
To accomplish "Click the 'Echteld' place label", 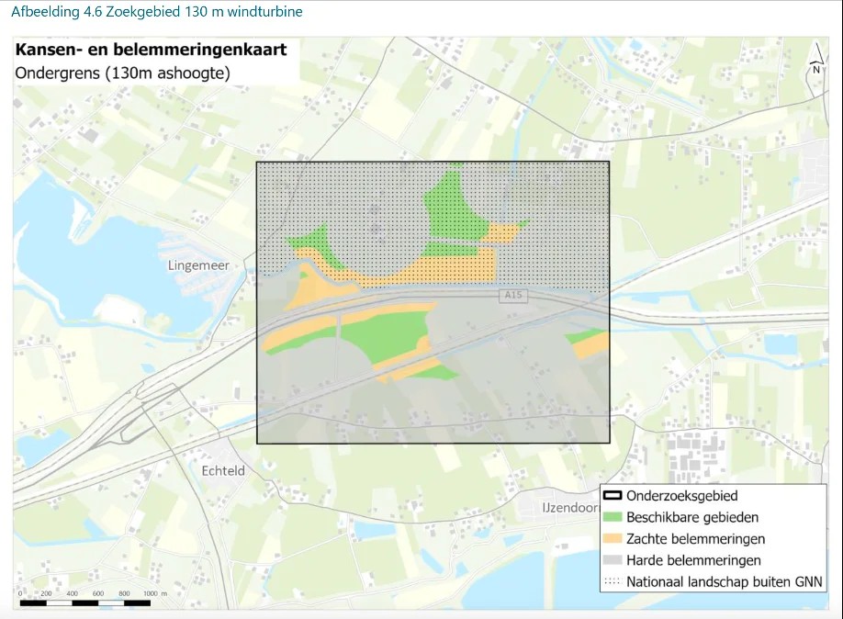I will click(x=223, y=471).
